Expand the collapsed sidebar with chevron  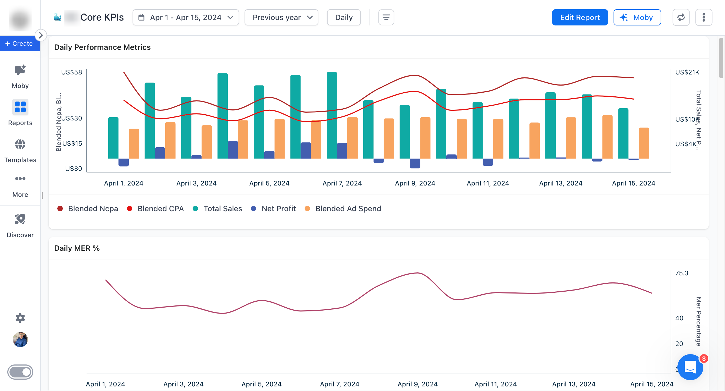pyautogui.click(x=41, y=35)
